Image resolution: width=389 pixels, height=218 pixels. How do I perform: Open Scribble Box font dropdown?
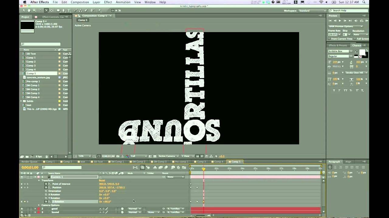[340, 51]
